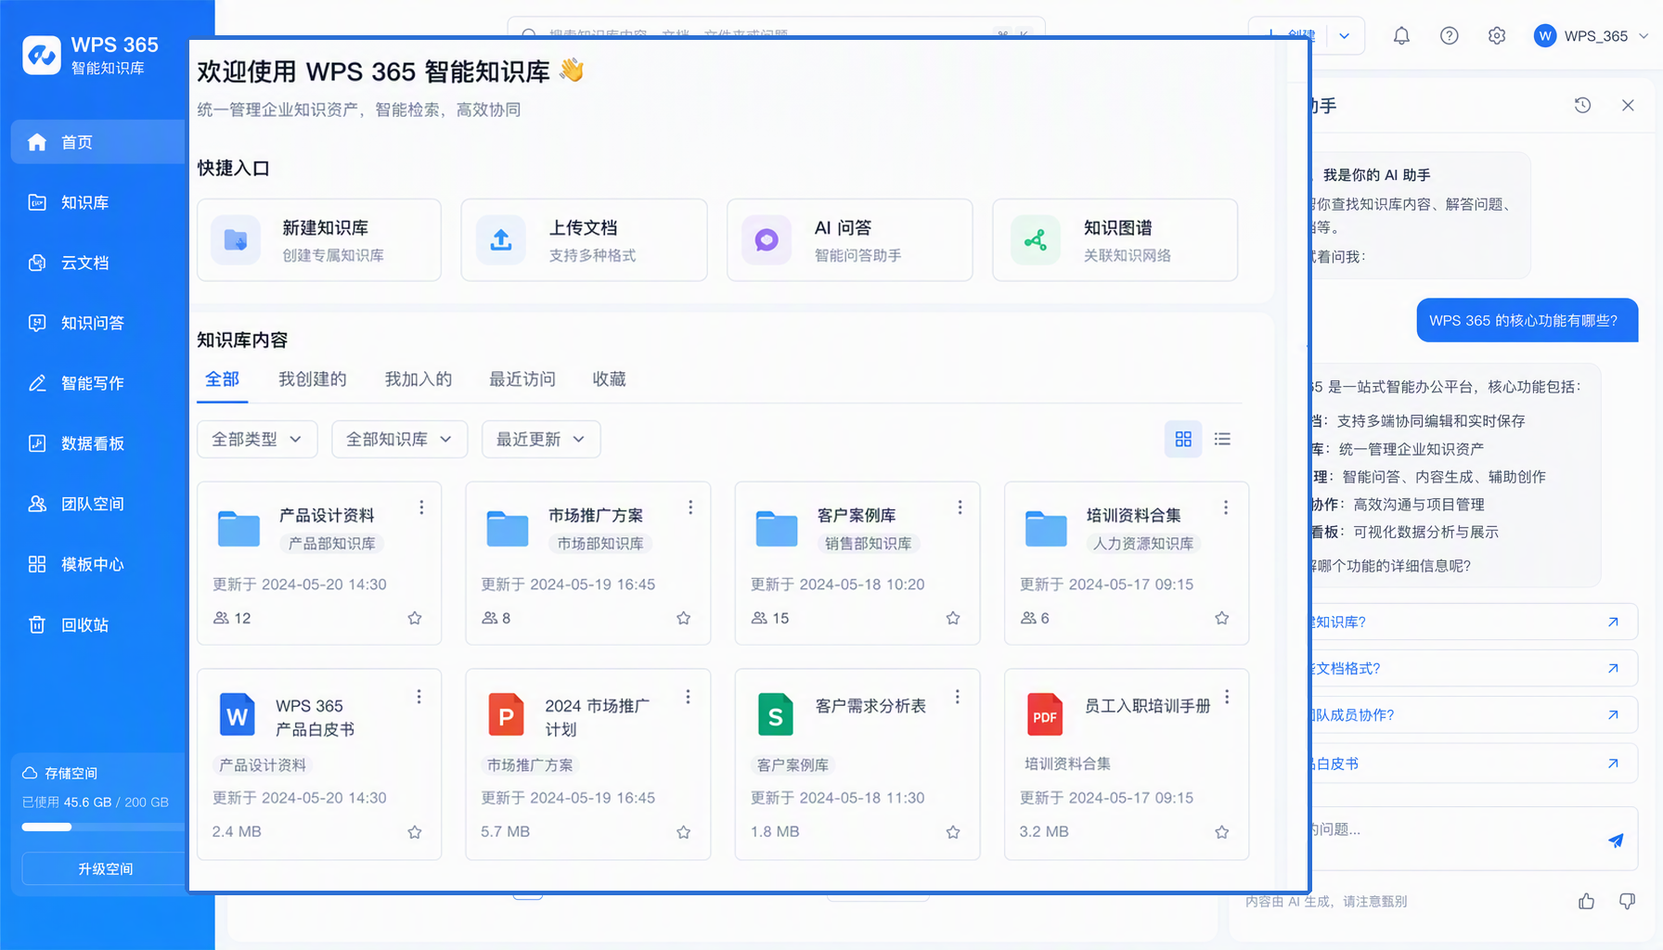Open more options for 培训资料合集

[x=1226, y=507]
